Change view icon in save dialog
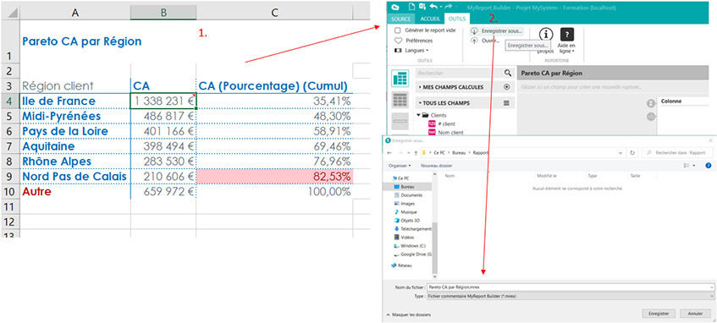 pyautogui.click(x=687, y=166)
